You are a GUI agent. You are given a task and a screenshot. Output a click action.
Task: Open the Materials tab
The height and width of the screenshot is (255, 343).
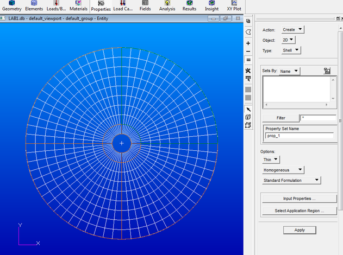coord(78,6)
